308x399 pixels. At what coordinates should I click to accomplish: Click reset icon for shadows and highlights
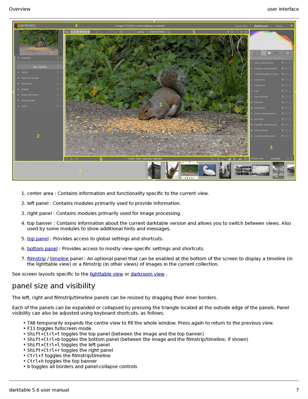pos(286,69)
